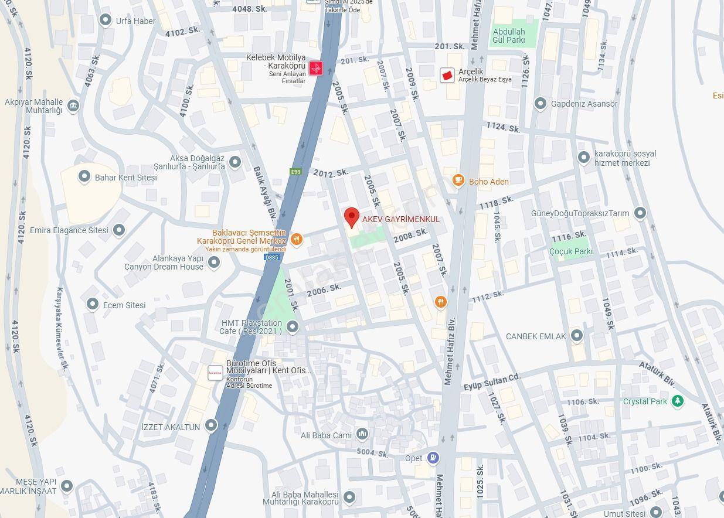Click the Kelebek Mobilya pink store icon
Viewport: 724px width, 518px height.
click(x=316, y=68)
